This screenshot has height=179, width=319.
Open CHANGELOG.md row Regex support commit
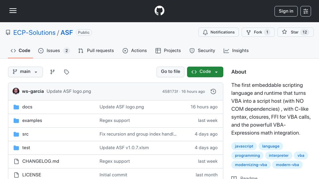[x=115, y=161]
